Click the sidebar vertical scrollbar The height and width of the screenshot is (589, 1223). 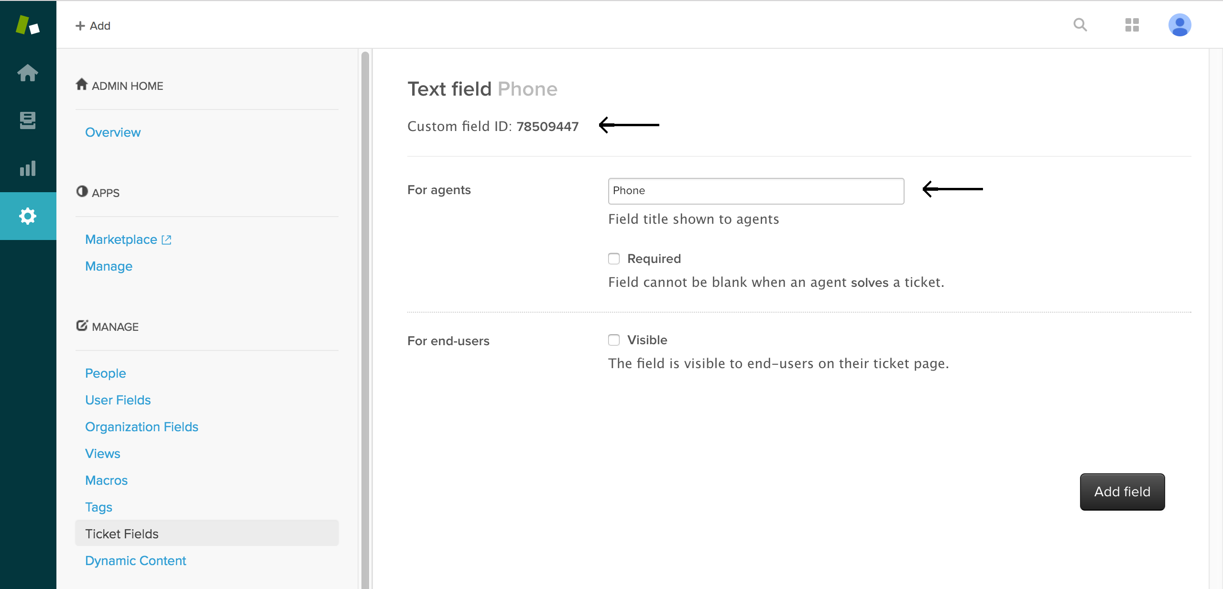tap(365, 316)
